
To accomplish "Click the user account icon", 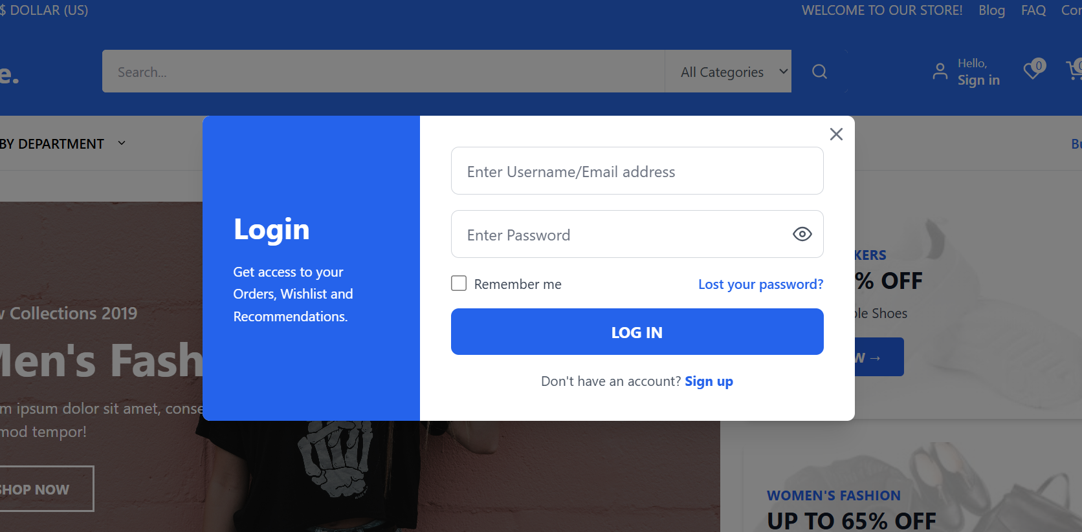I will click(x=940, y=71).
